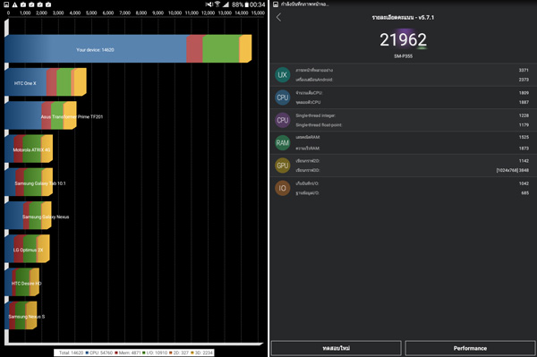Viewport: 537px width, 357px height.
Task: Click the green I/O legend swatch
Action: pyautogui.click(x=144, y=353)
